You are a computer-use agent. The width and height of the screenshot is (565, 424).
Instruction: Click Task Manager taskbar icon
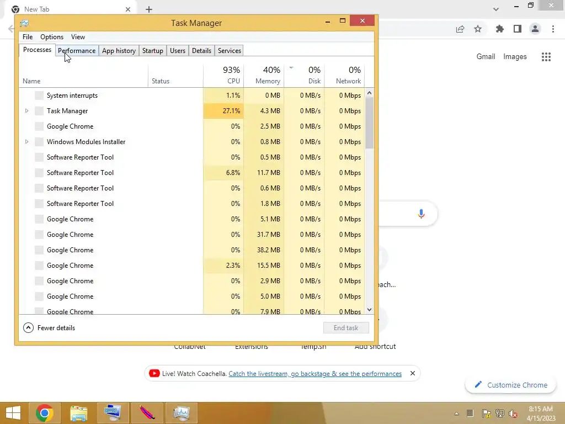click(181, 413)
